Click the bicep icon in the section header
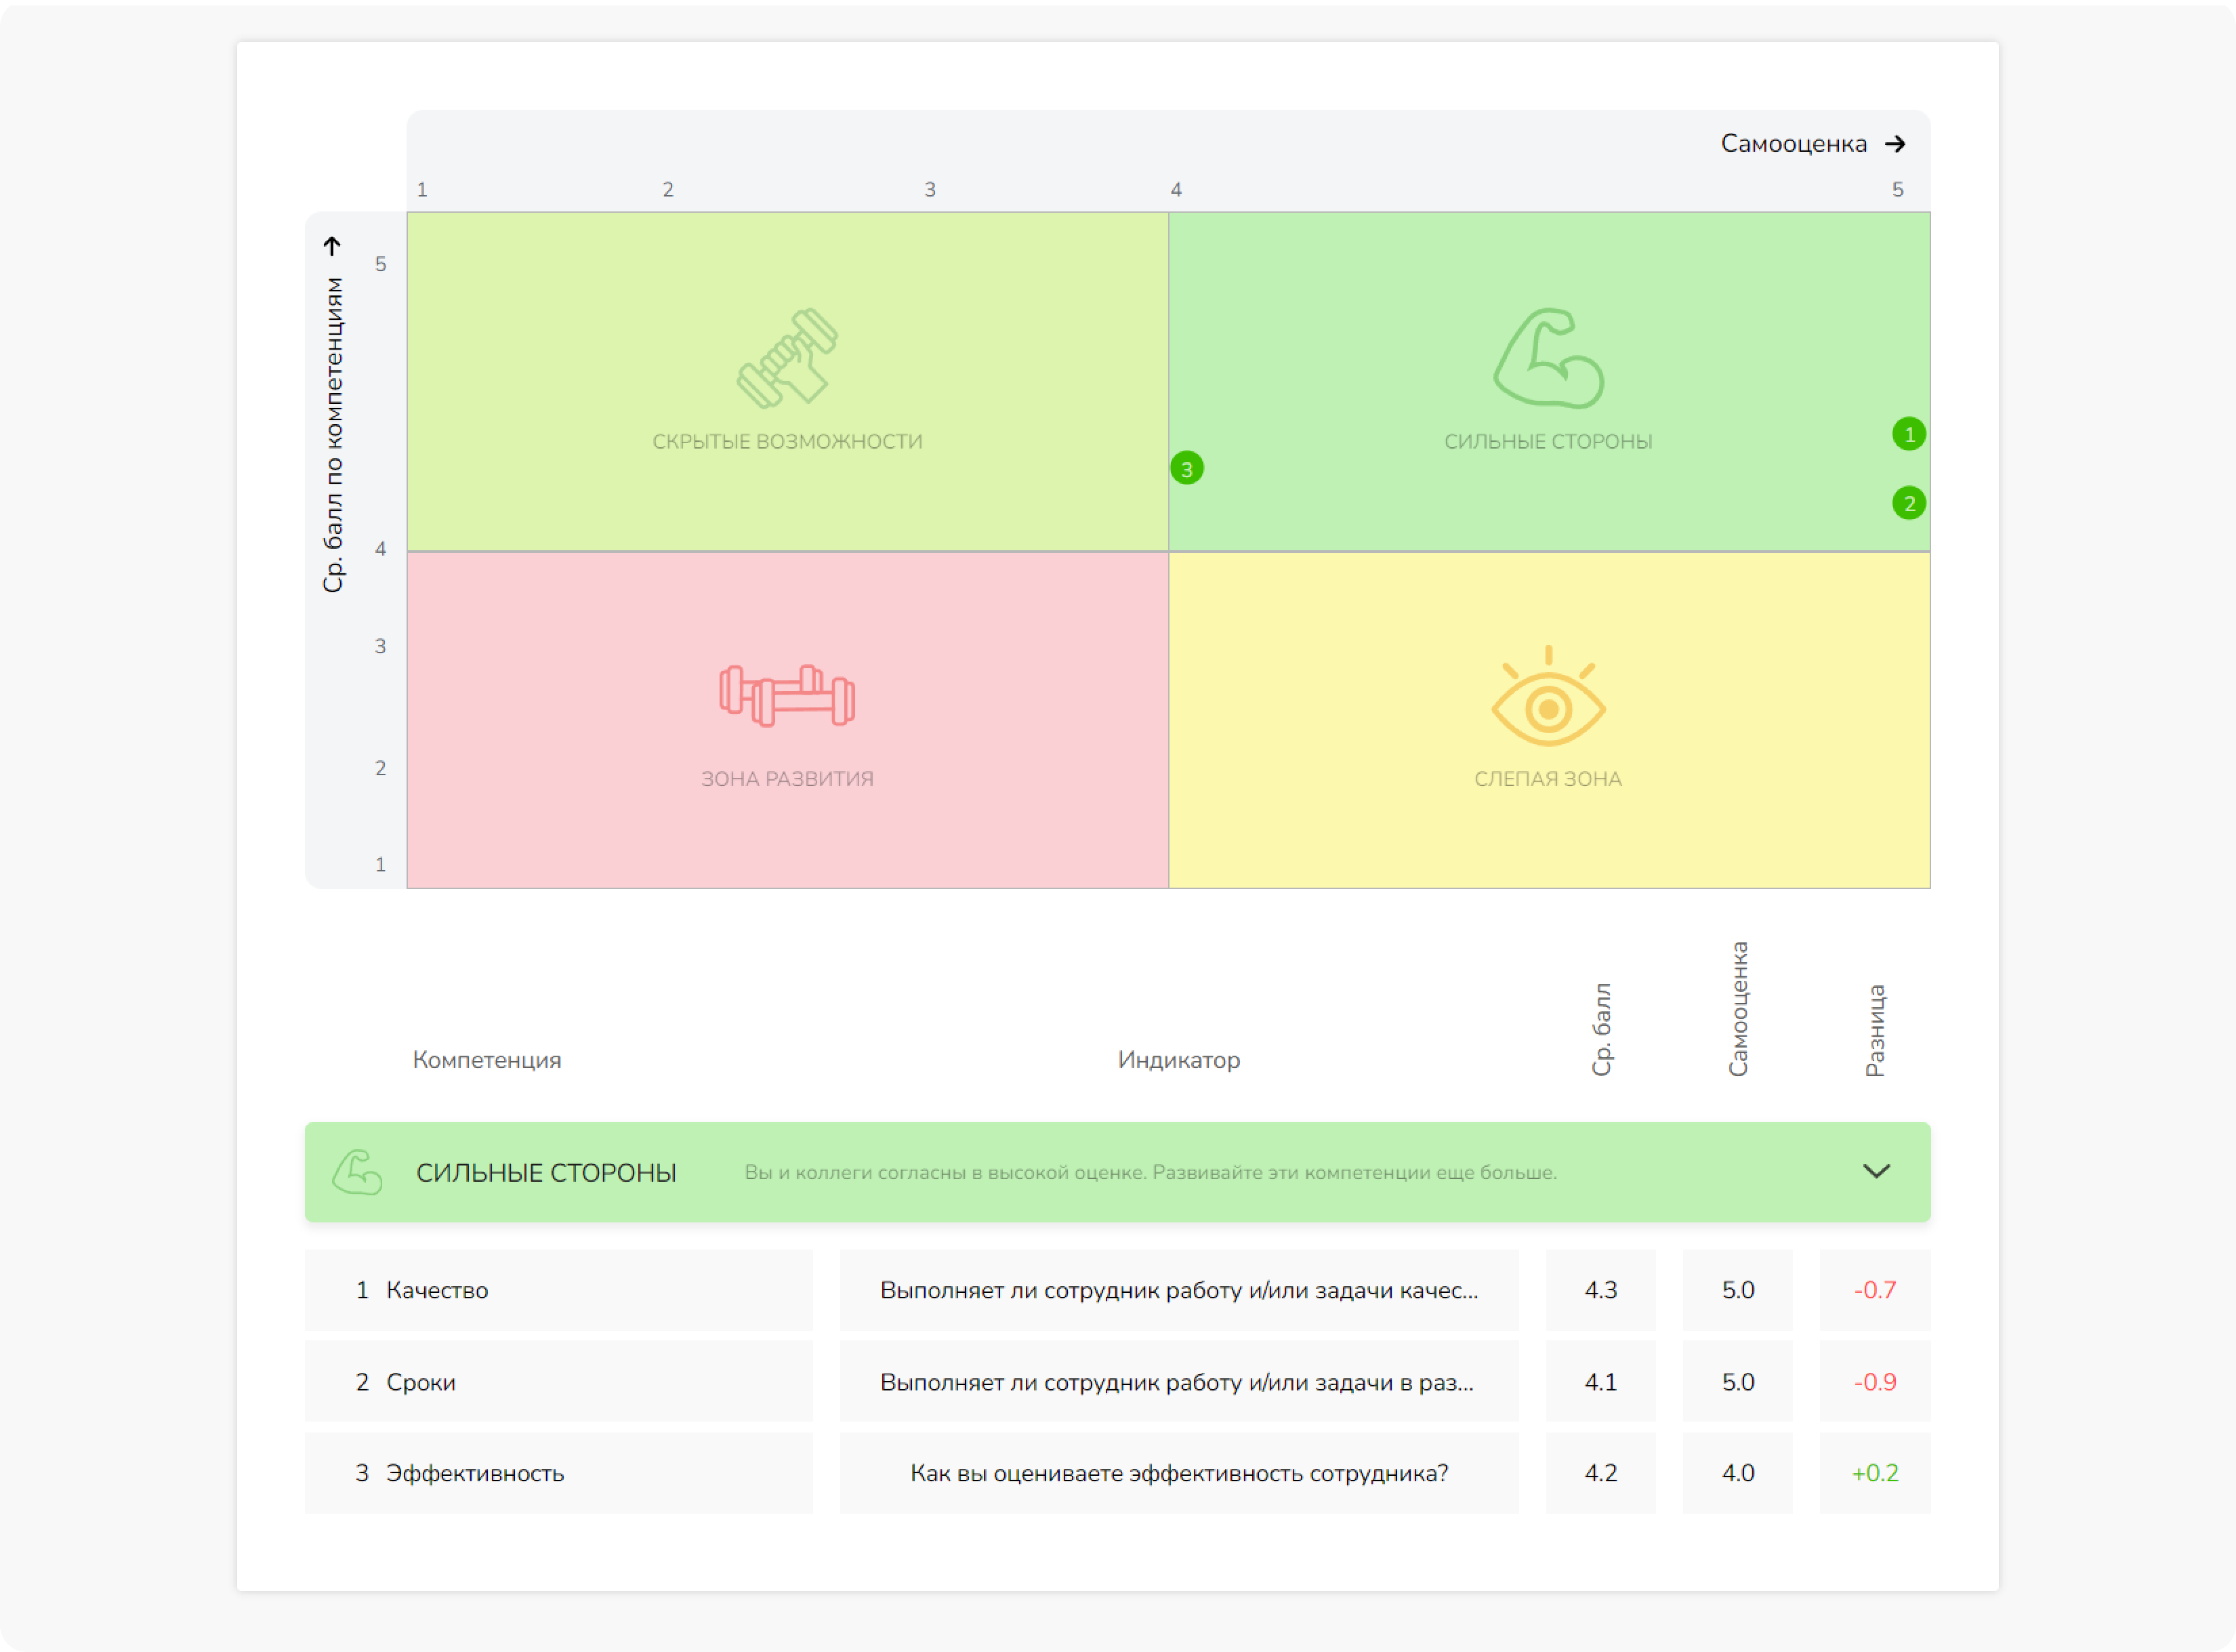The width and height of the screenshot is (2236, 1652). [357, 1172]
